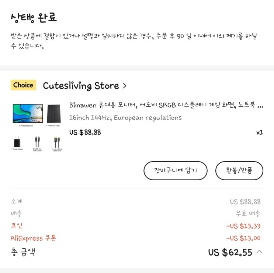
Task: Click the 소계 subtotal label
Action: (17, 201)
